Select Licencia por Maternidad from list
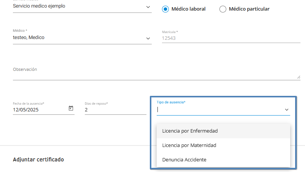Viewport: 305px width, 172px height. [x=189, y=145]
